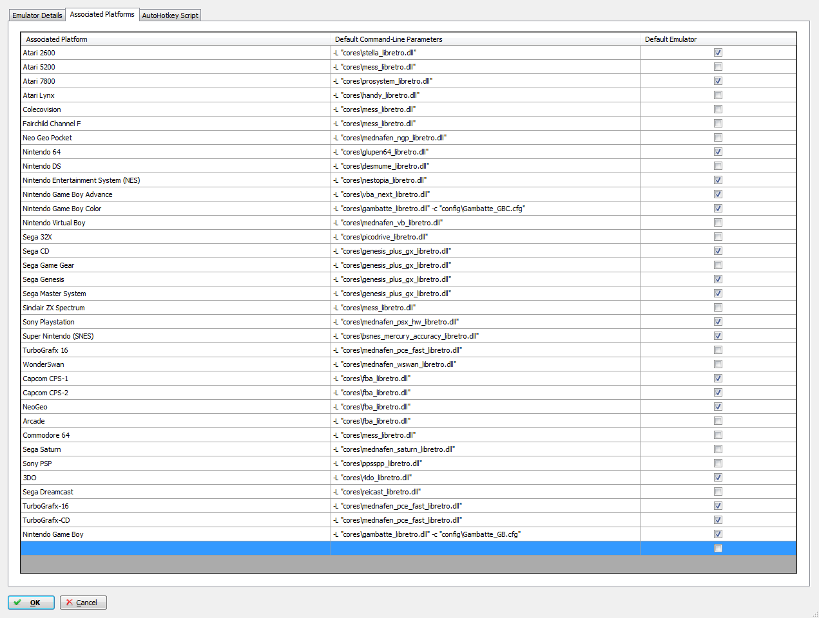Screen dimensions: 819x618
Task: Edit the vba_next_libretro.dll parameter cell
Action: [486, 194]
